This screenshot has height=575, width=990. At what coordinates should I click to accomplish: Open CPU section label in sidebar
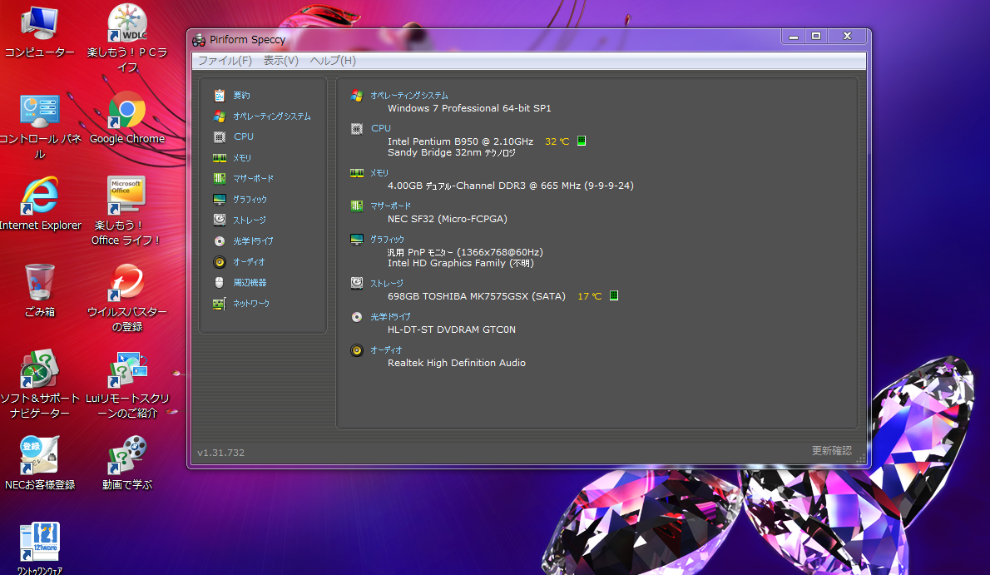(x=244, y=136)
